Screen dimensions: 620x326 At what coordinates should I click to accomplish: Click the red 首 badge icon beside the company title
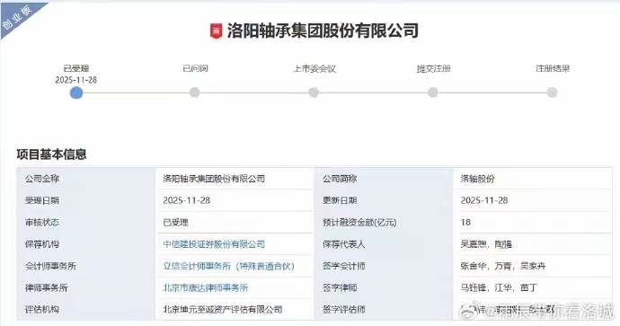coord(216,31)
